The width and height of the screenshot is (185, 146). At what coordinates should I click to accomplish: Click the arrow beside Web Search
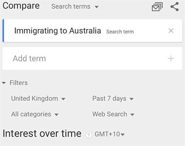point(132,115)
